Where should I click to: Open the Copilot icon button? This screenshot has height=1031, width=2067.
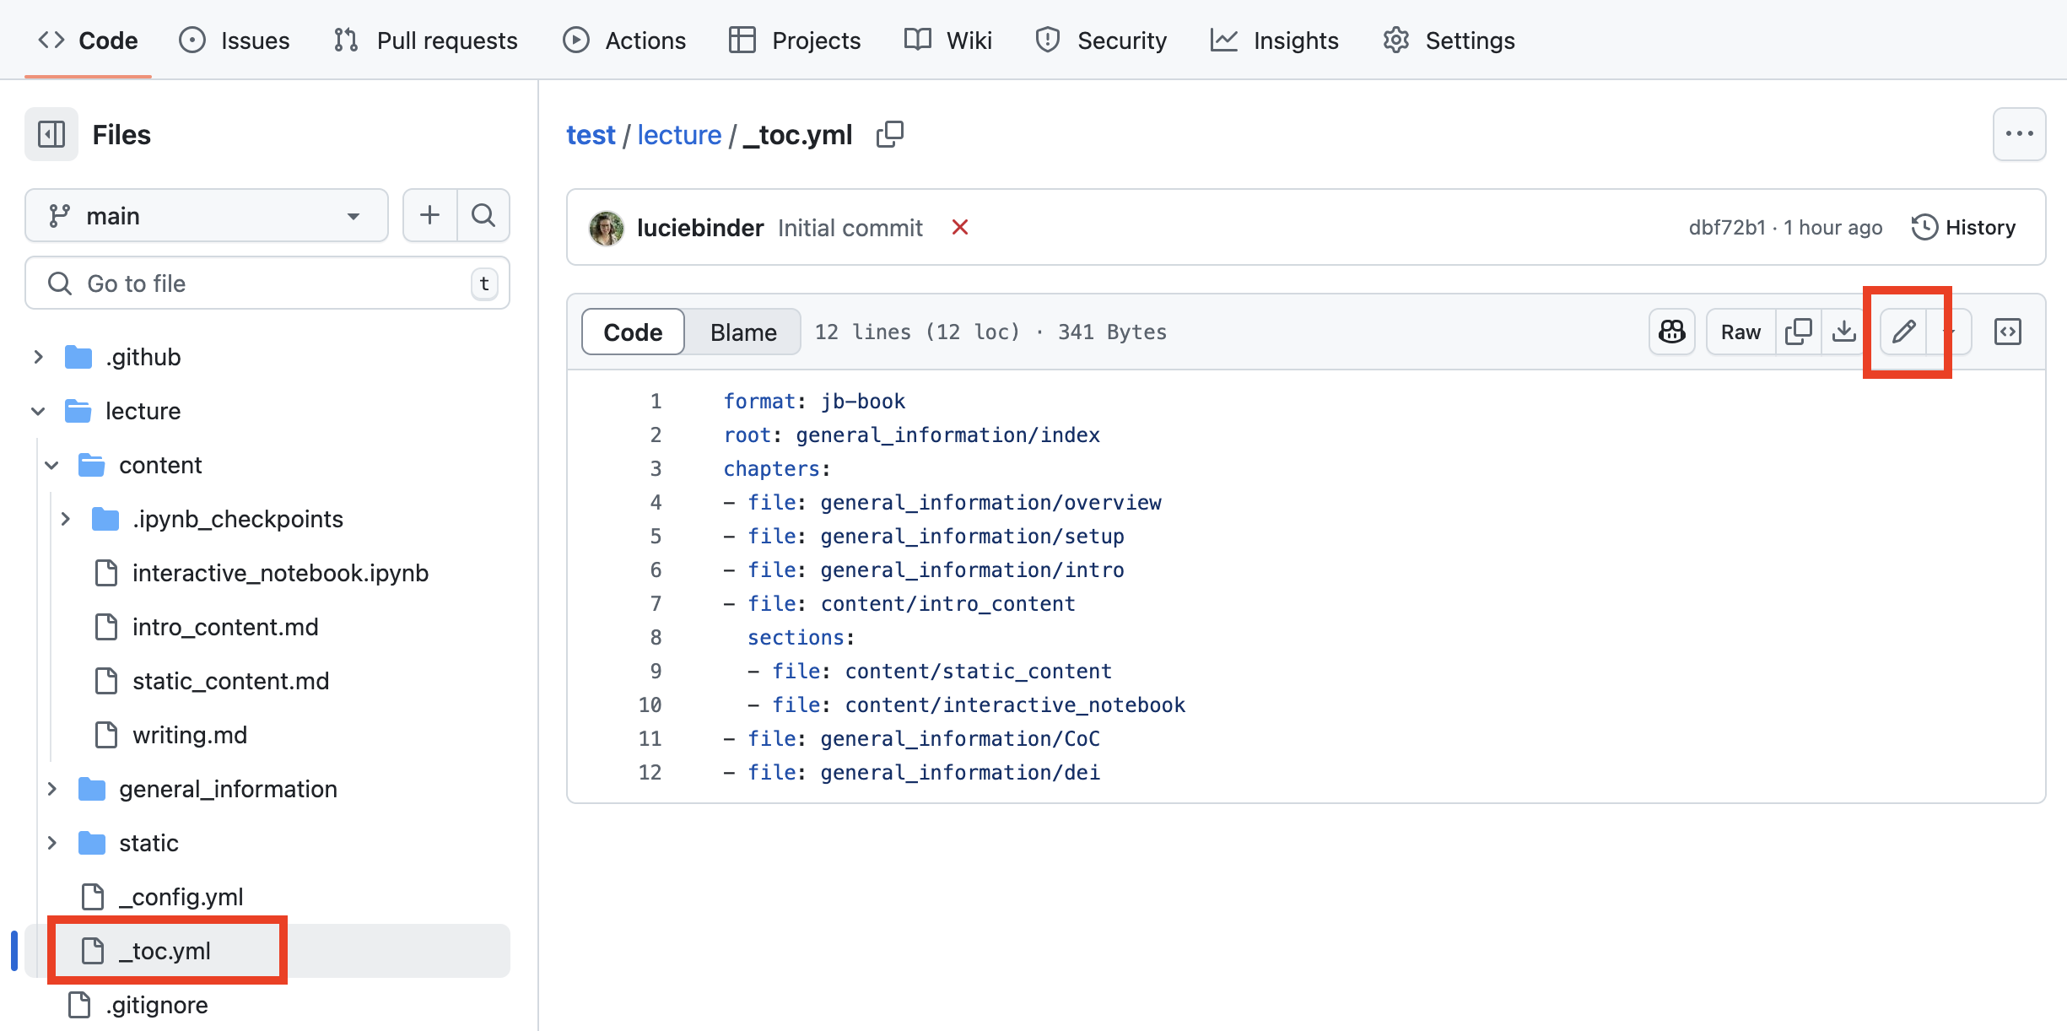pyautogui.click(x=1671, y=332)
